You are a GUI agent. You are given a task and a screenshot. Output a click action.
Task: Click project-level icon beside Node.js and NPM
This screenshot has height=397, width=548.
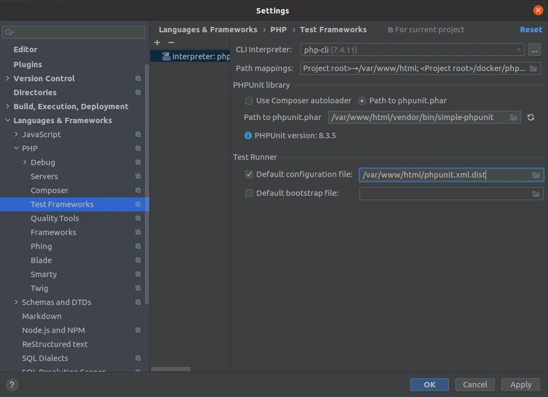[x=138, y=330]
